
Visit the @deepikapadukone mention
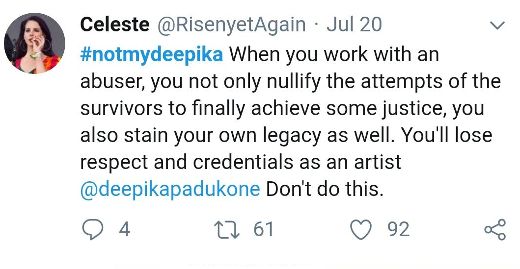click(x=169, y=189)
